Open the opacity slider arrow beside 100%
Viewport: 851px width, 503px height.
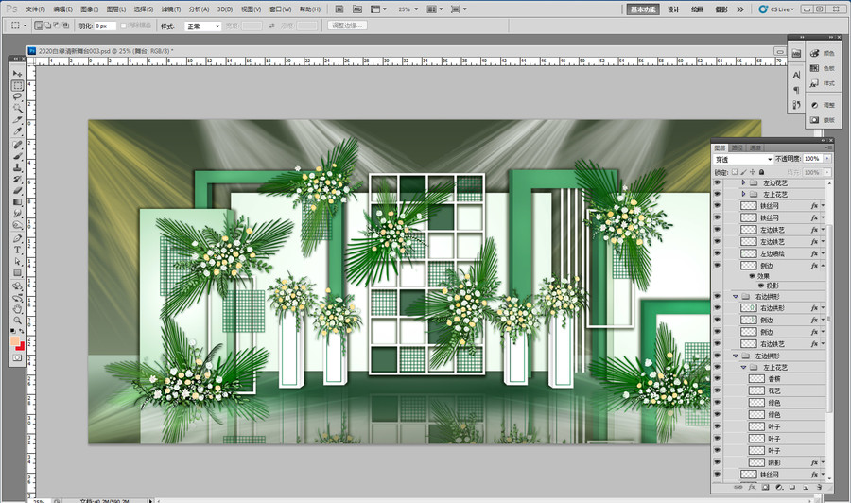(x=827, y=159)
